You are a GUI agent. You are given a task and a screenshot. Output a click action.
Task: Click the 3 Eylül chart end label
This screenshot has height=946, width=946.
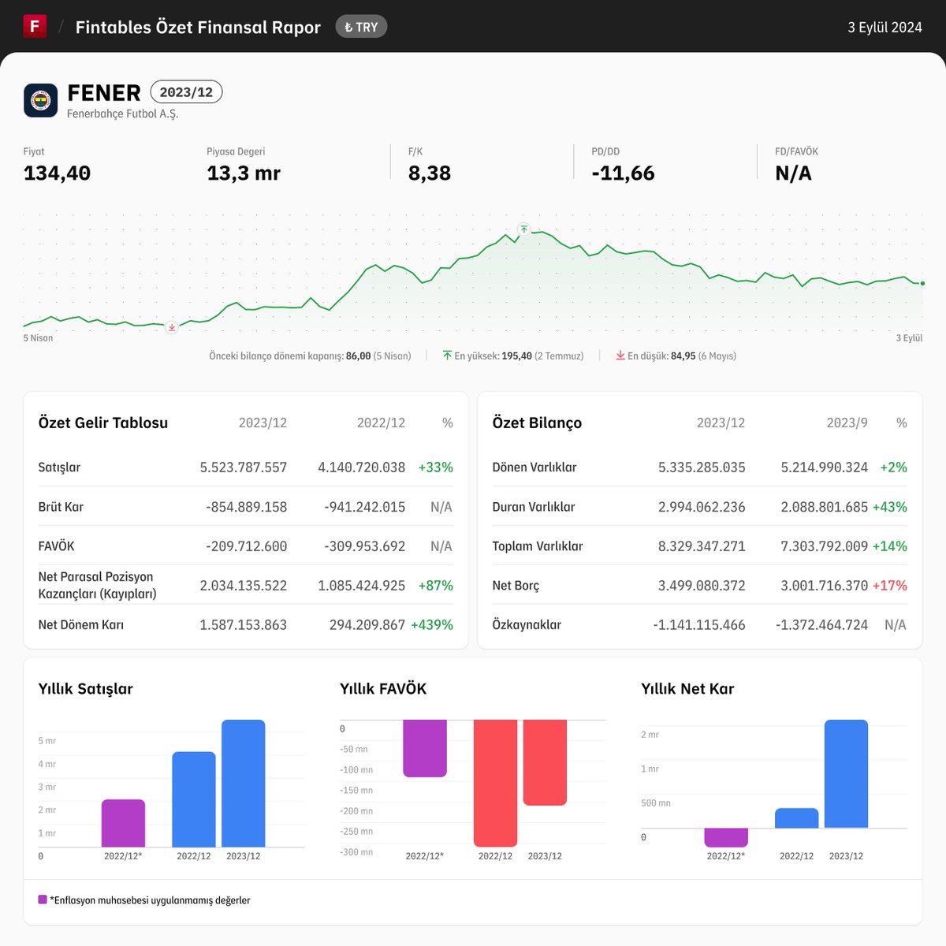click(909, 337)
